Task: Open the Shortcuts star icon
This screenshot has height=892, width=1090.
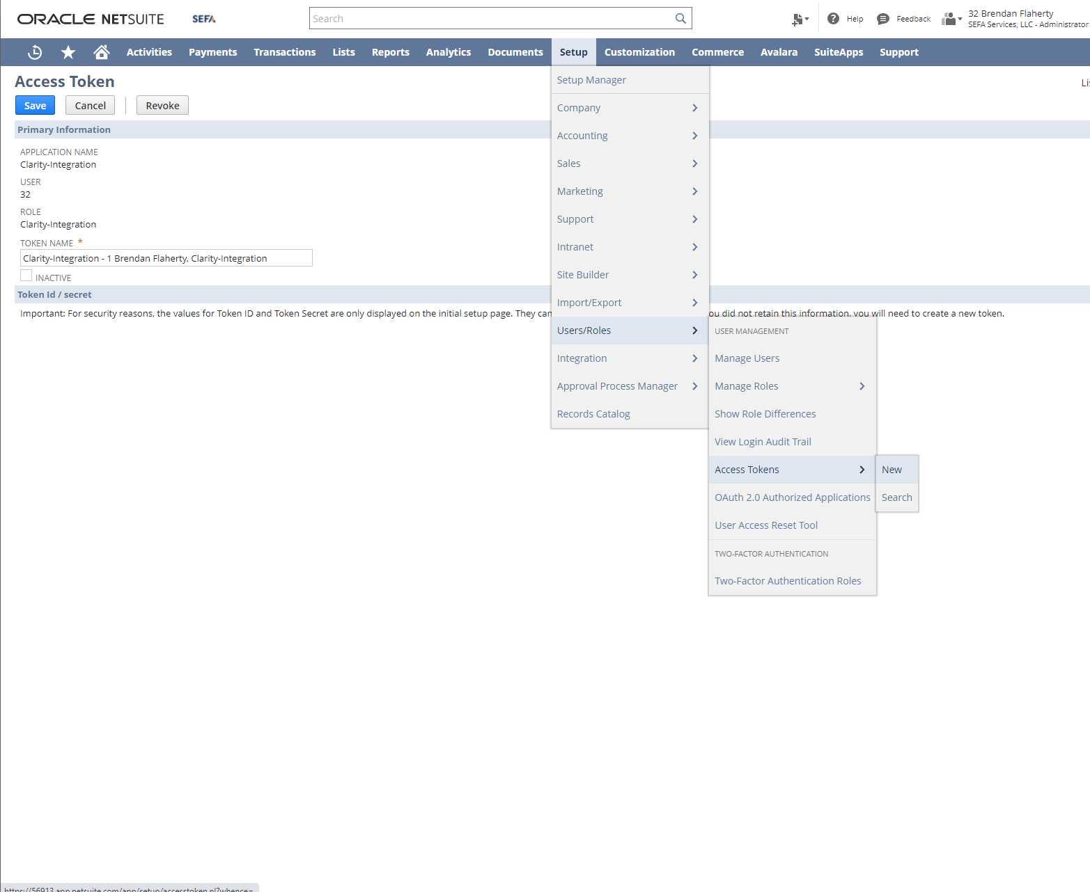Action: (x=68, y=52)
